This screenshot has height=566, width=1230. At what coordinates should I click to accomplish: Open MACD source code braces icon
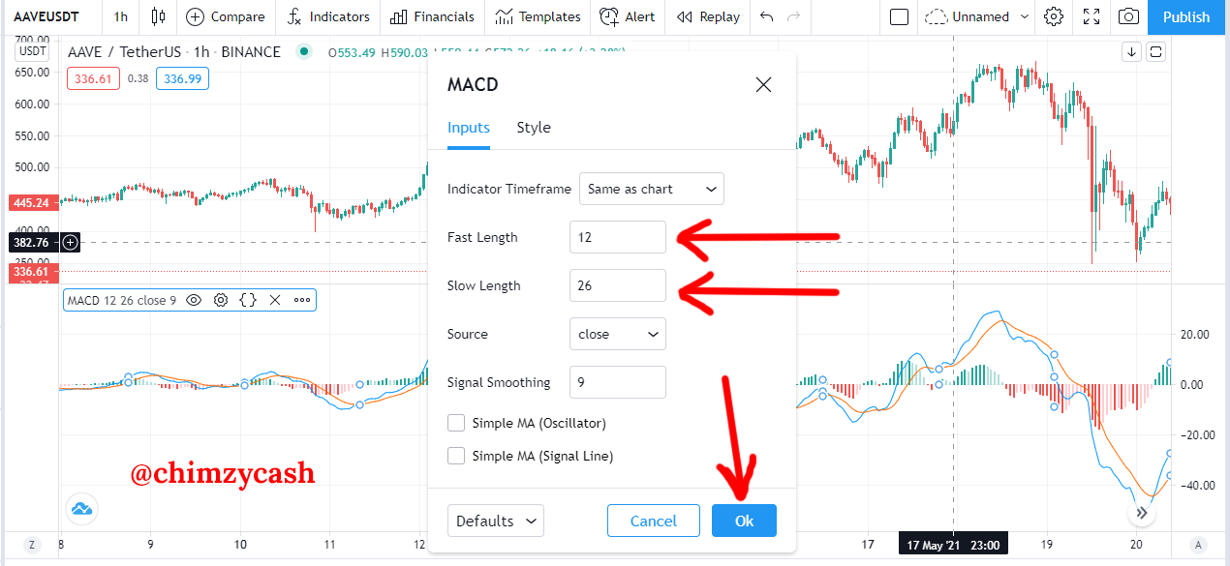[248, 300]
